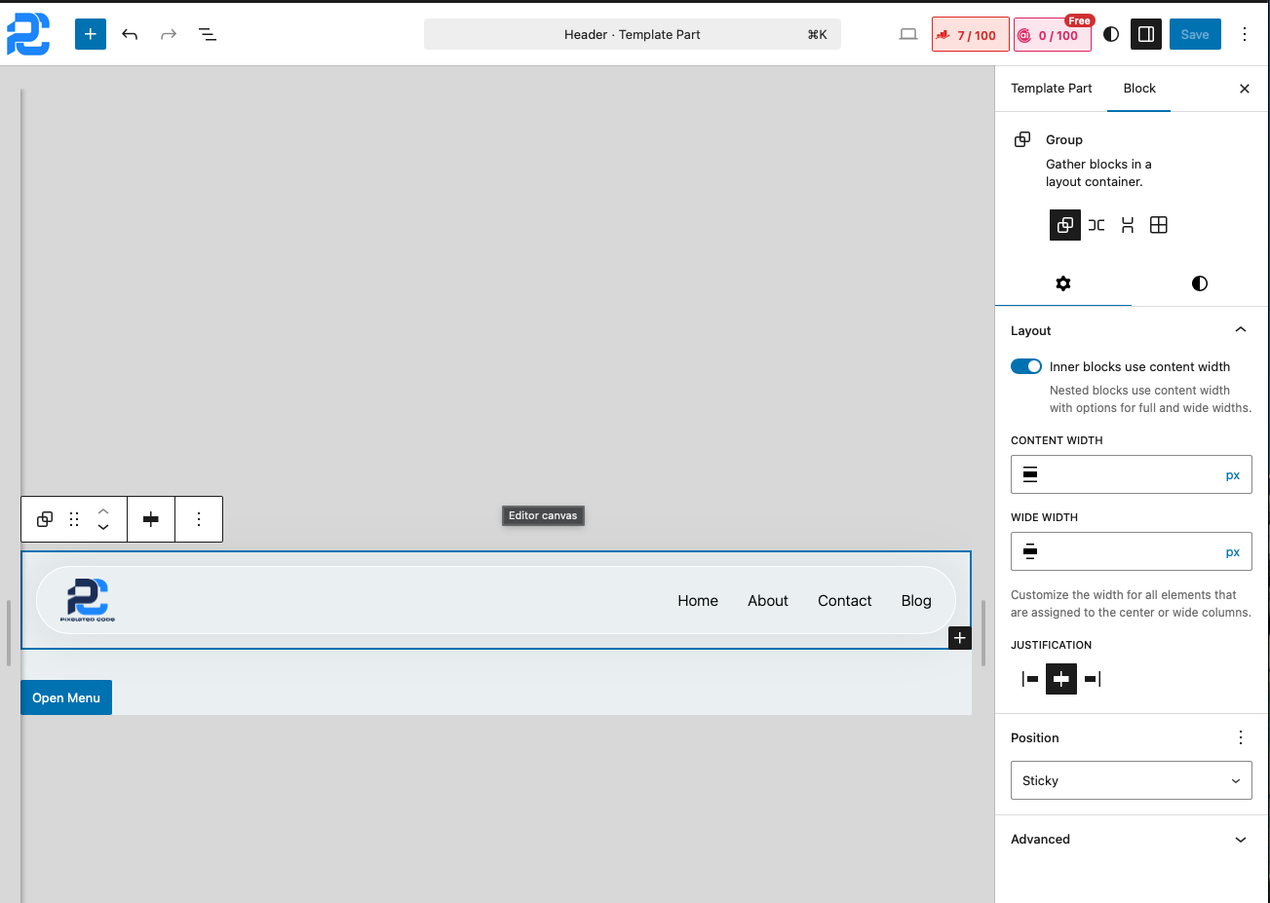
Task: Undo the last change
Action: 130,34
